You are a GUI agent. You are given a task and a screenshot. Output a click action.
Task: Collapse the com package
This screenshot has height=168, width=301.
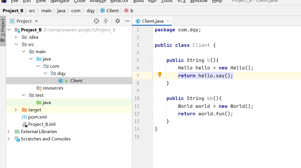[38, 66]
